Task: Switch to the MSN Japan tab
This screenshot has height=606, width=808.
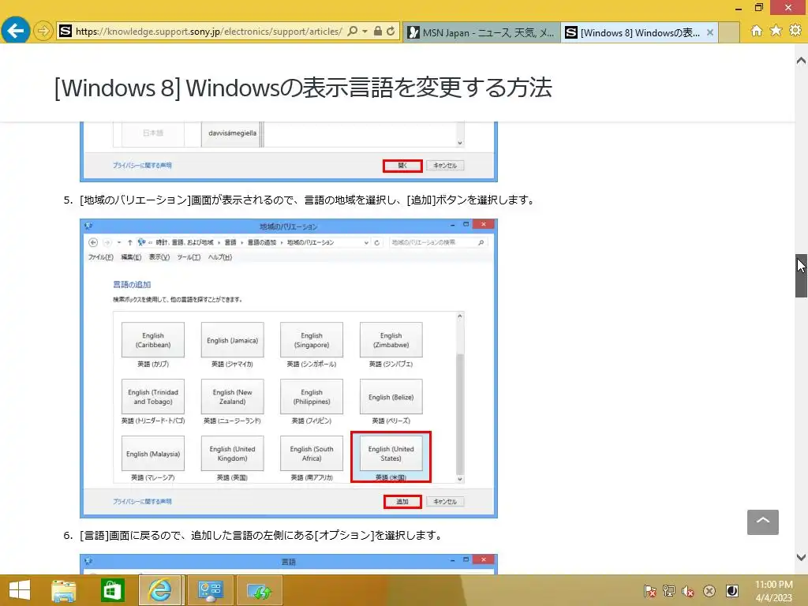Action: point(481,32)
